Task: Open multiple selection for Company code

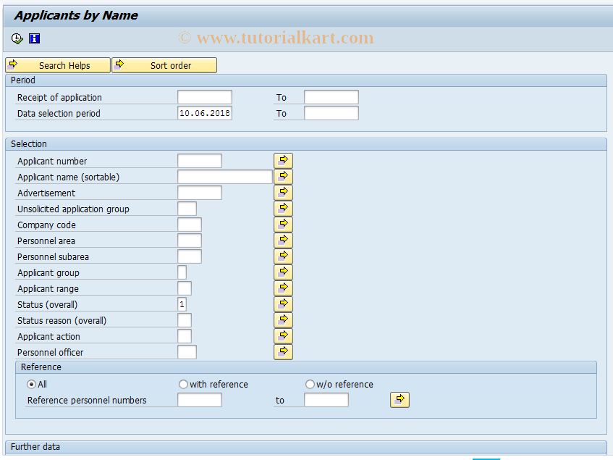Action: click(x=284, y=224)
